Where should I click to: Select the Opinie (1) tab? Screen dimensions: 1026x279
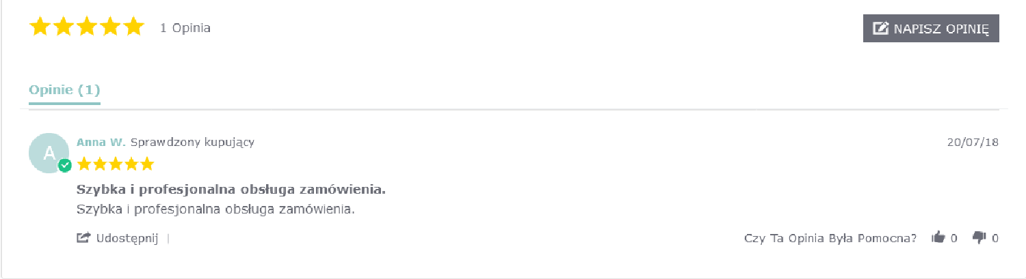tap(64, 90)
